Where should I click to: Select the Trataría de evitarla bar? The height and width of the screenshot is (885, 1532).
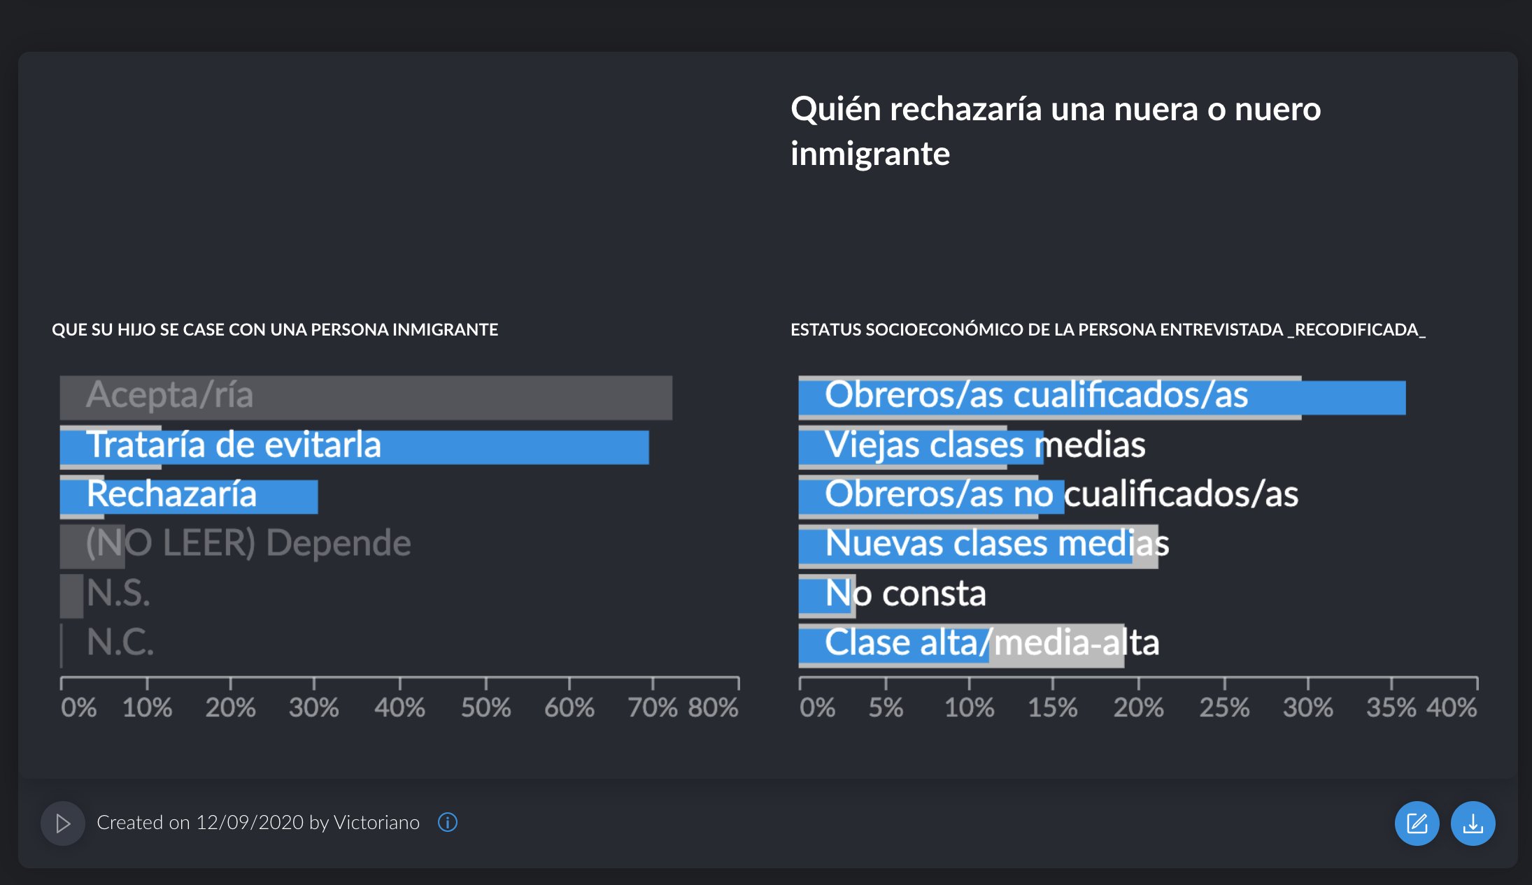354,447
